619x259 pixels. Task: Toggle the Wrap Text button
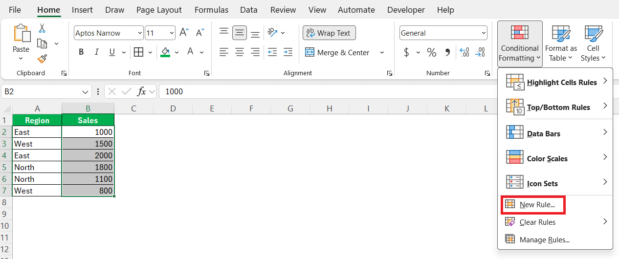click(329, 33)
